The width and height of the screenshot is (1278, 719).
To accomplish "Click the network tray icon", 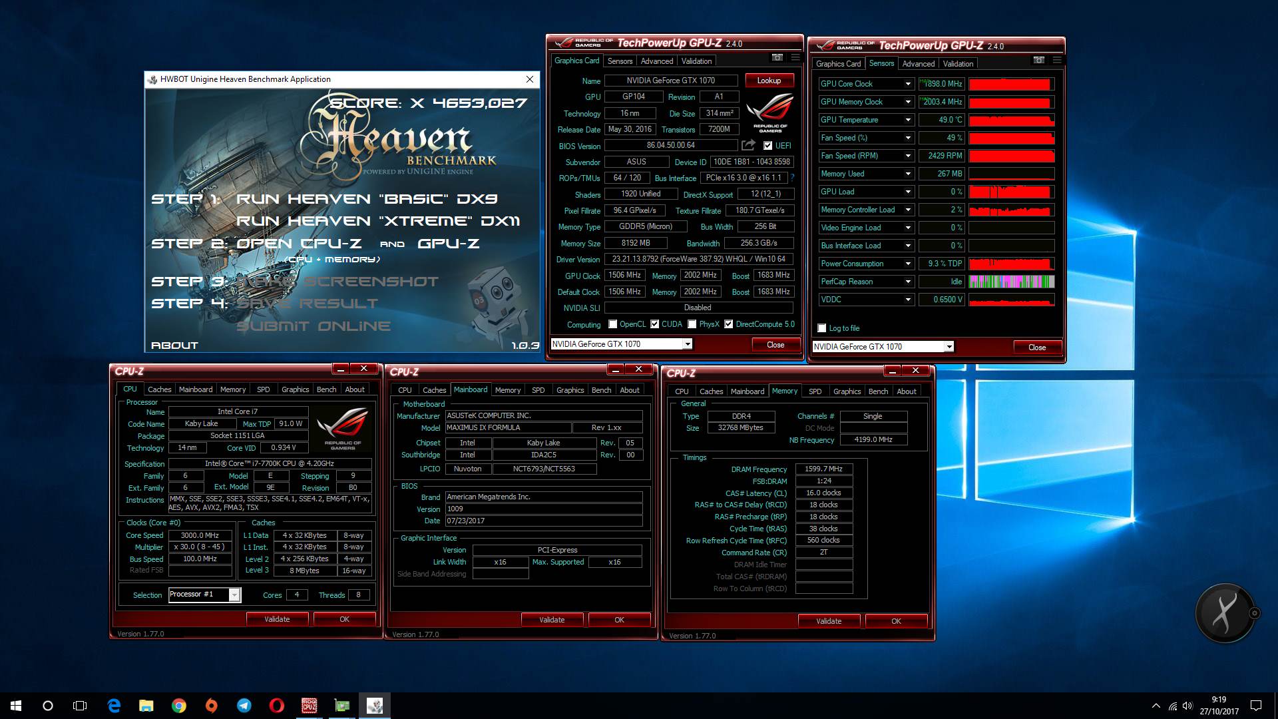I will (x=1172, y=706).
